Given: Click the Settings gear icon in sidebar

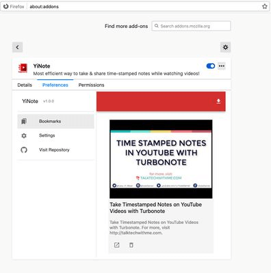Looking at the screenshot, I should click(24, 136).
